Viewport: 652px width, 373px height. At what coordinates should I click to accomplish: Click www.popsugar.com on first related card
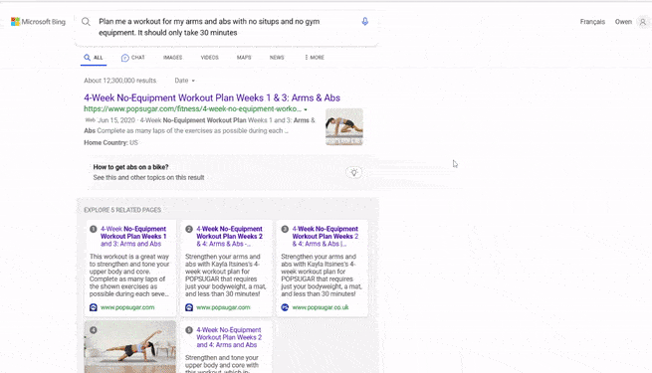point(127,307)
